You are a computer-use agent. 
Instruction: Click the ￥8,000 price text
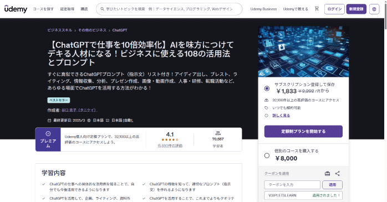[286, 158]
